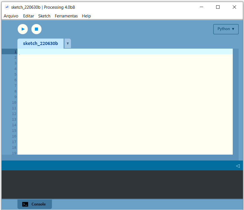Open the Ferramentas menu
The width and height of the screenshot is (244, 210).
pyautogui.click(x=66, y=16)
